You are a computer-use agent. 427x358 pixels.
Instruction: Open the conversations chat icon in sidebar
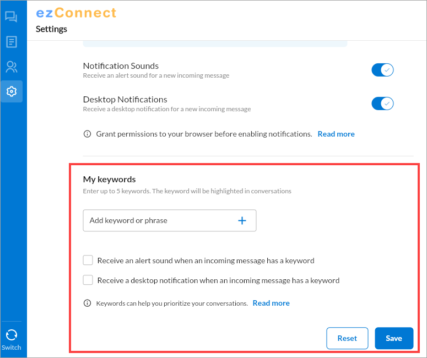pos(11,17)
